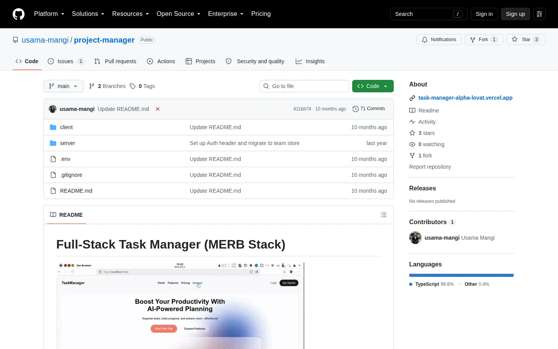
Task: Star this repository
Action: point(526,40)
